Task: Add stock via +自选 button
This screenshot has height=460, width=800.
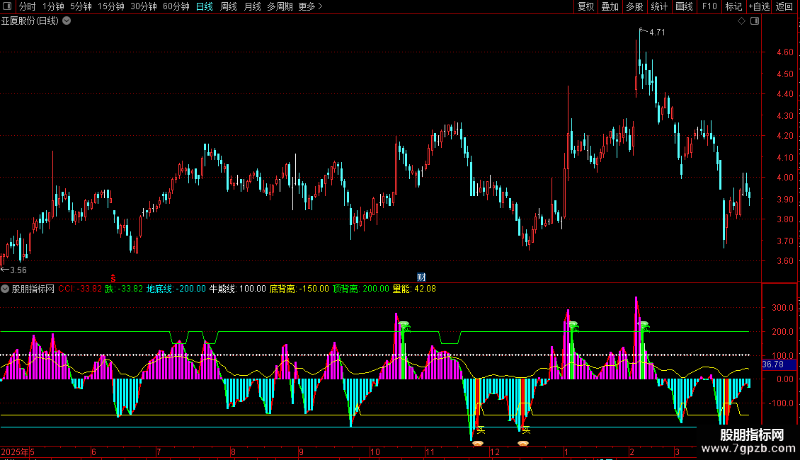Action: click(x=759, y=6)
